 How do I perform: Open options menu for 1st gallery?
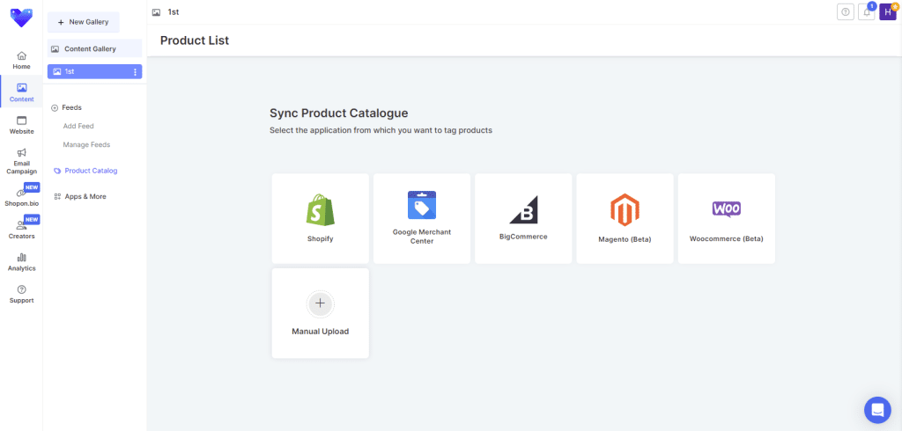[x=135, y=71]
